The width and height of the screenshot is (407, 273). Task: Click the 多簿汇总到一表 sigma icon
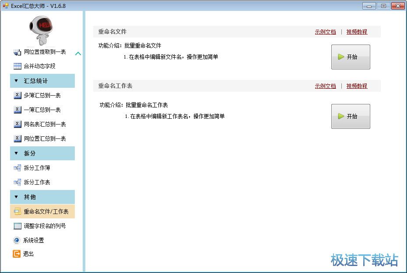(x=17, y=96)
